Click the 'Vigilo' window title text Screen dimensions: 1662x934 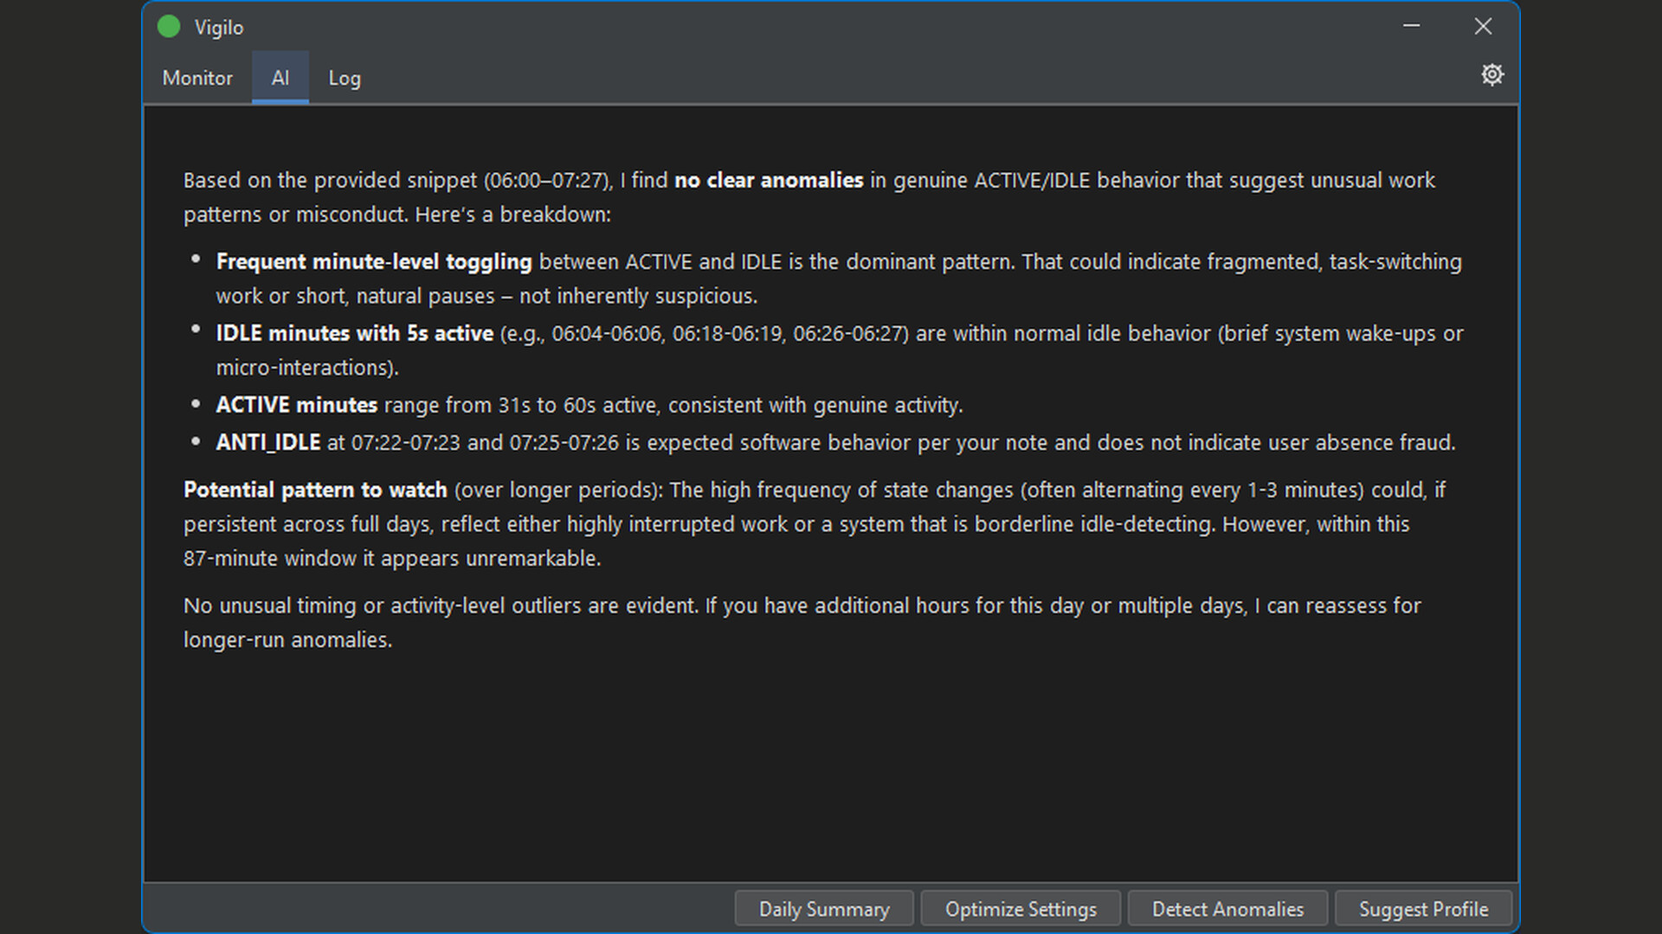click(219, 28)
